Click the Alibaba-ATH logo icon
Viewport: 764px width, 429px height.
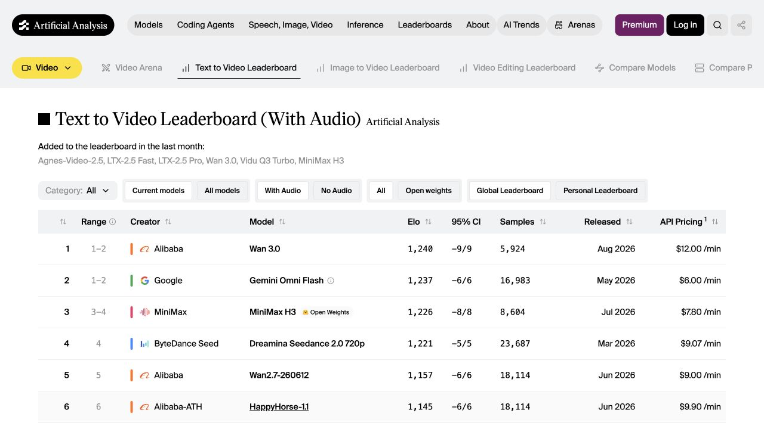coord(144,407)
